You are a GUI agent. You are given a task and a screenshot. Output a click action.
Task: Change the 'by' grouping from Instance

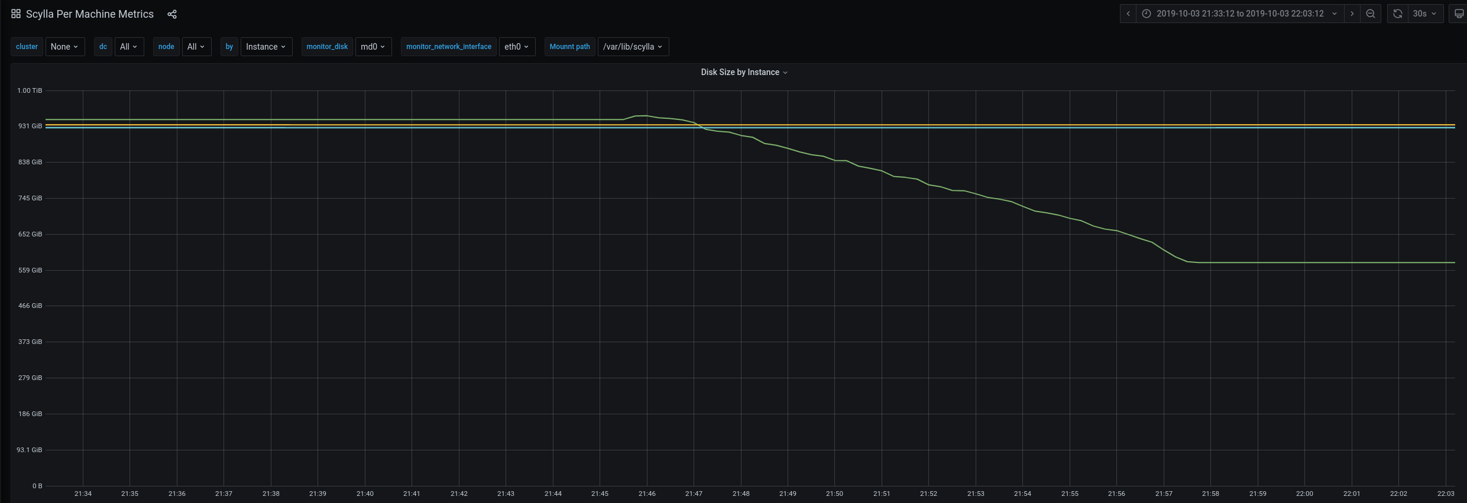[265, 47]
